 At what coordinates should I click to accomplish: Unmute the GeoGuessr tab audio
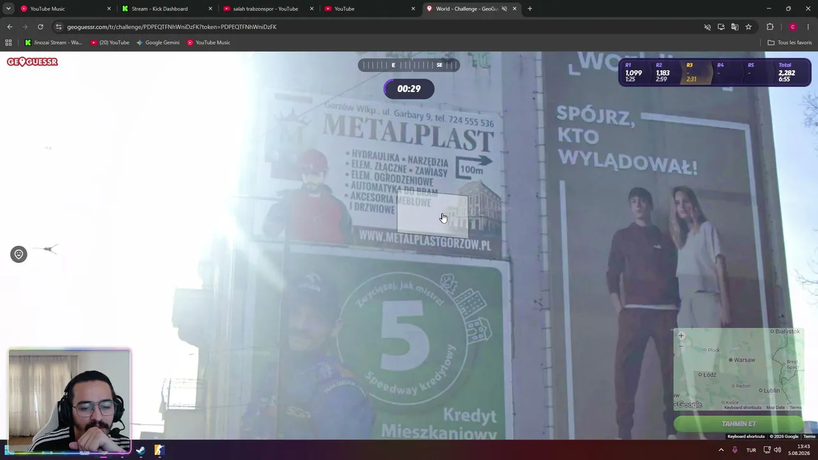coord(504,9)
